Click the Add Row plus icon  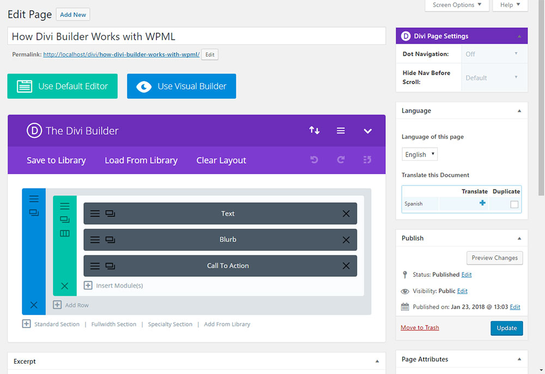[57, 305]
